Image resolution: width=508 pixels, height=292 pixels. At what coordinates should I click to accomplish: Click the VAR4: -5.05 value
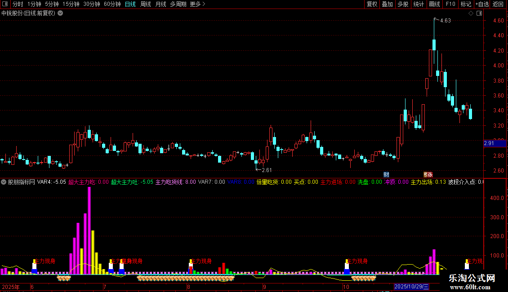point(52,182)
